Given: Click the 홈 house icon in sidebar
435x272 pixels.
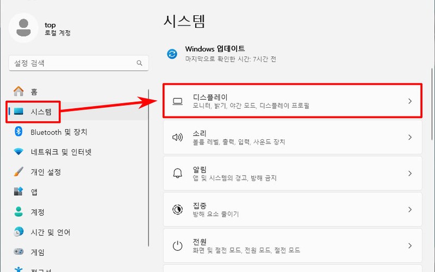Looking at the screenshot, I should coord(18,91).
